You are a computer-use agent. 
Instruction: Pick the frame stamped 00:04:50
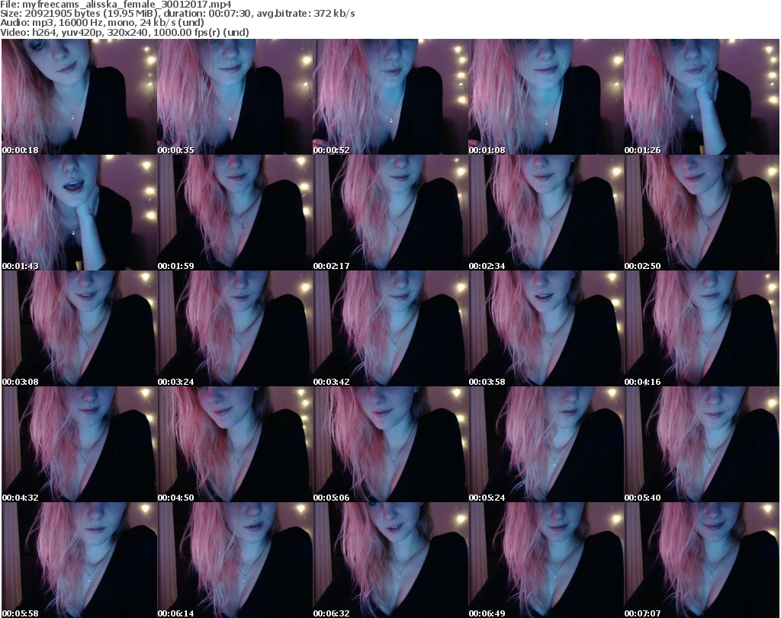pyautogui.click(x=235, y=445)
